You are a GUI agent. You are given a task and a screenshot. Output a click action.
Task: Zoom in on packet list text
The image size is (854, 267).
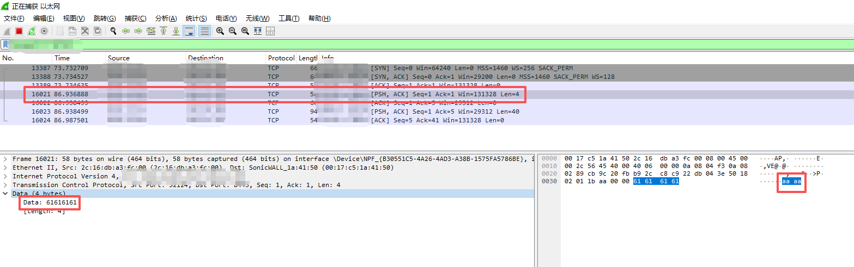pos(220,31)
